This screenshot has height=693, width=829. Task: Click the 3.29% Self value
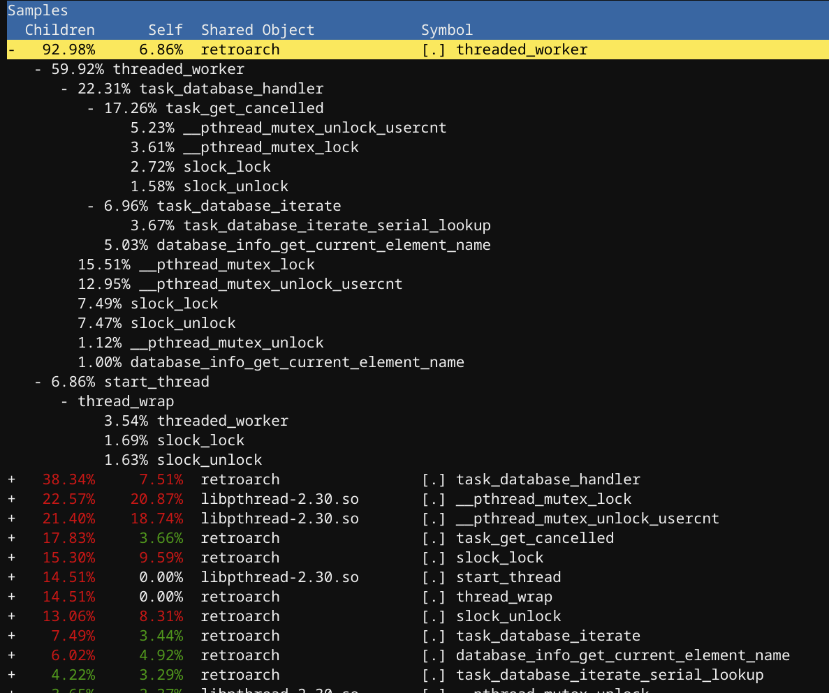click(x=161, y=675)
